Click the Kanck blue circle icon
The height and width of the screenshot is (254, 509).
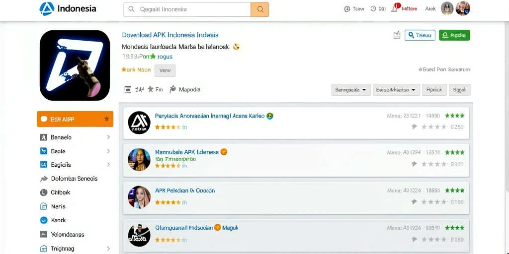point(44,220)
